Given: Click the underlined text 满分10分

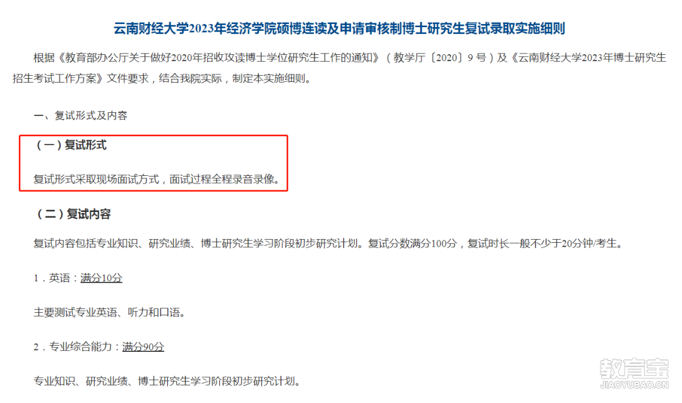Looking at the screenshot, I should click(101, 278).
